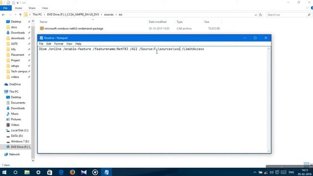Launch Microsoft Edge from taskbar
This screenshot has height=176, width=313.
61,172
